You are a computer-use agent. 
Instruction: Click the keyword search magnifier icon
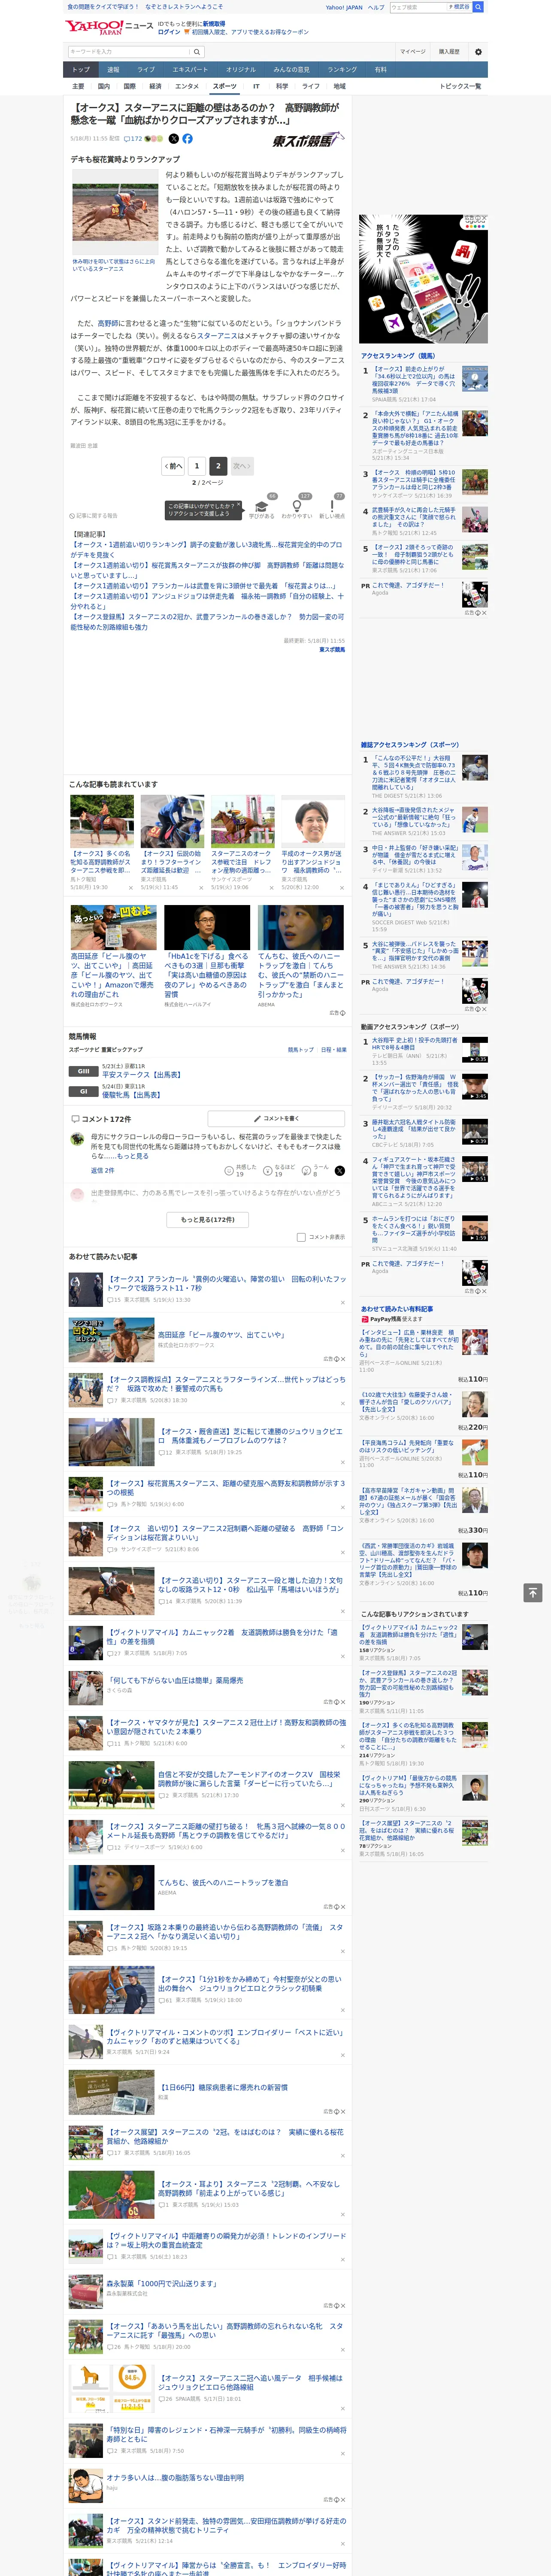pyautogui.click(x=197, y=52)
